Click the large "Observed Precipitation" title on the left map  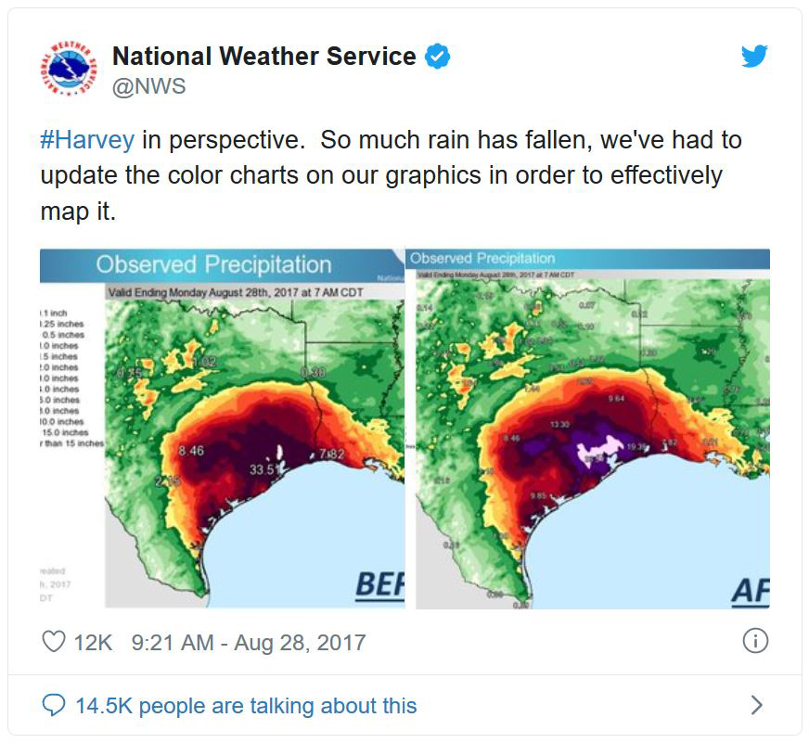tap(213, 264)
